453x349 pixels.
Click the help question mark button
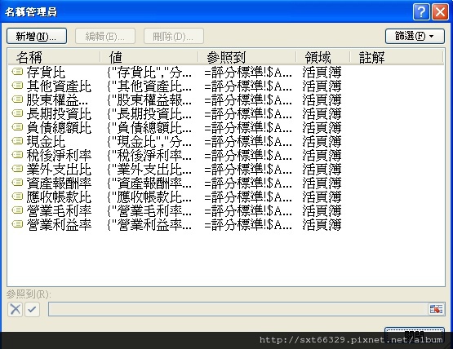point(421,12)
